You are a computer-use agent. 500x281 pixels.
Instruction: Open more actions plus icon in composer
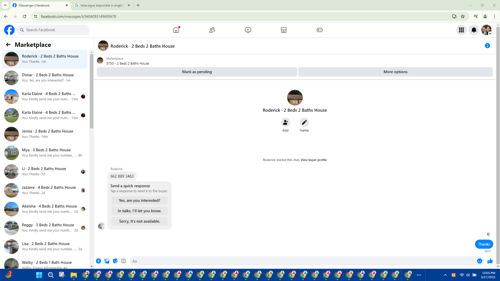tap(98, 261)
